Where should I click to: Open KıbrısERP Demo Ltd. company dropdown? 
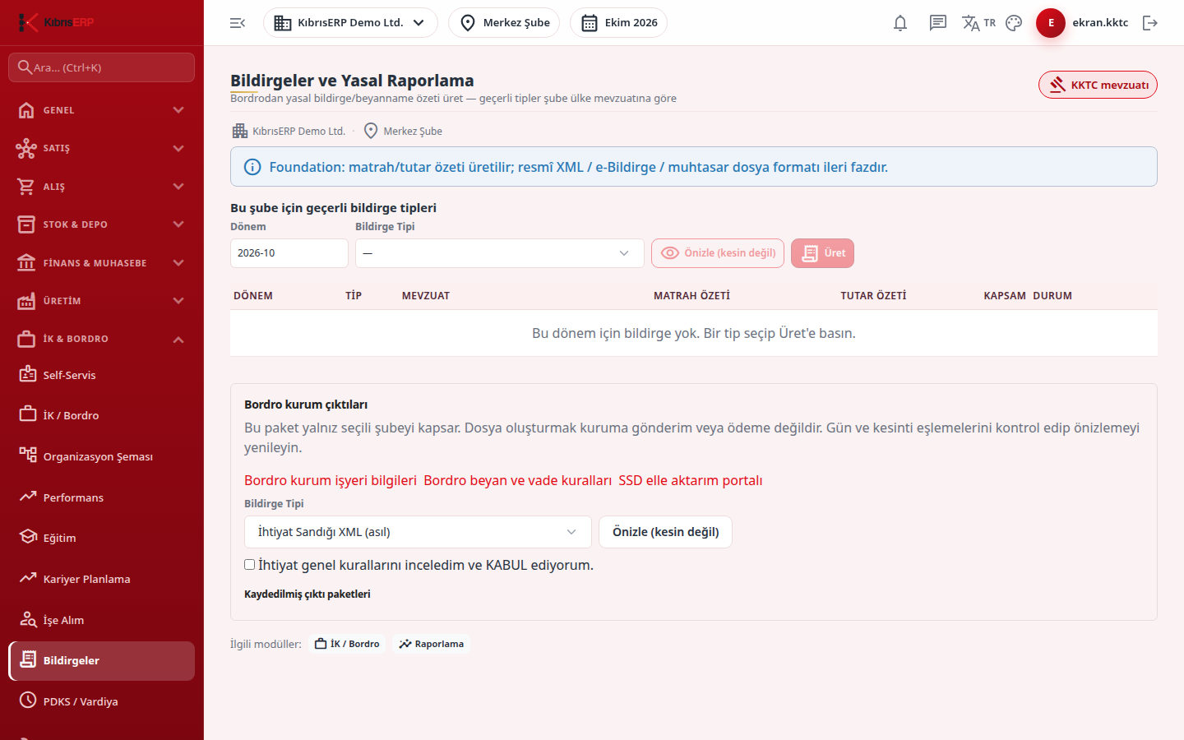[350, 23]
